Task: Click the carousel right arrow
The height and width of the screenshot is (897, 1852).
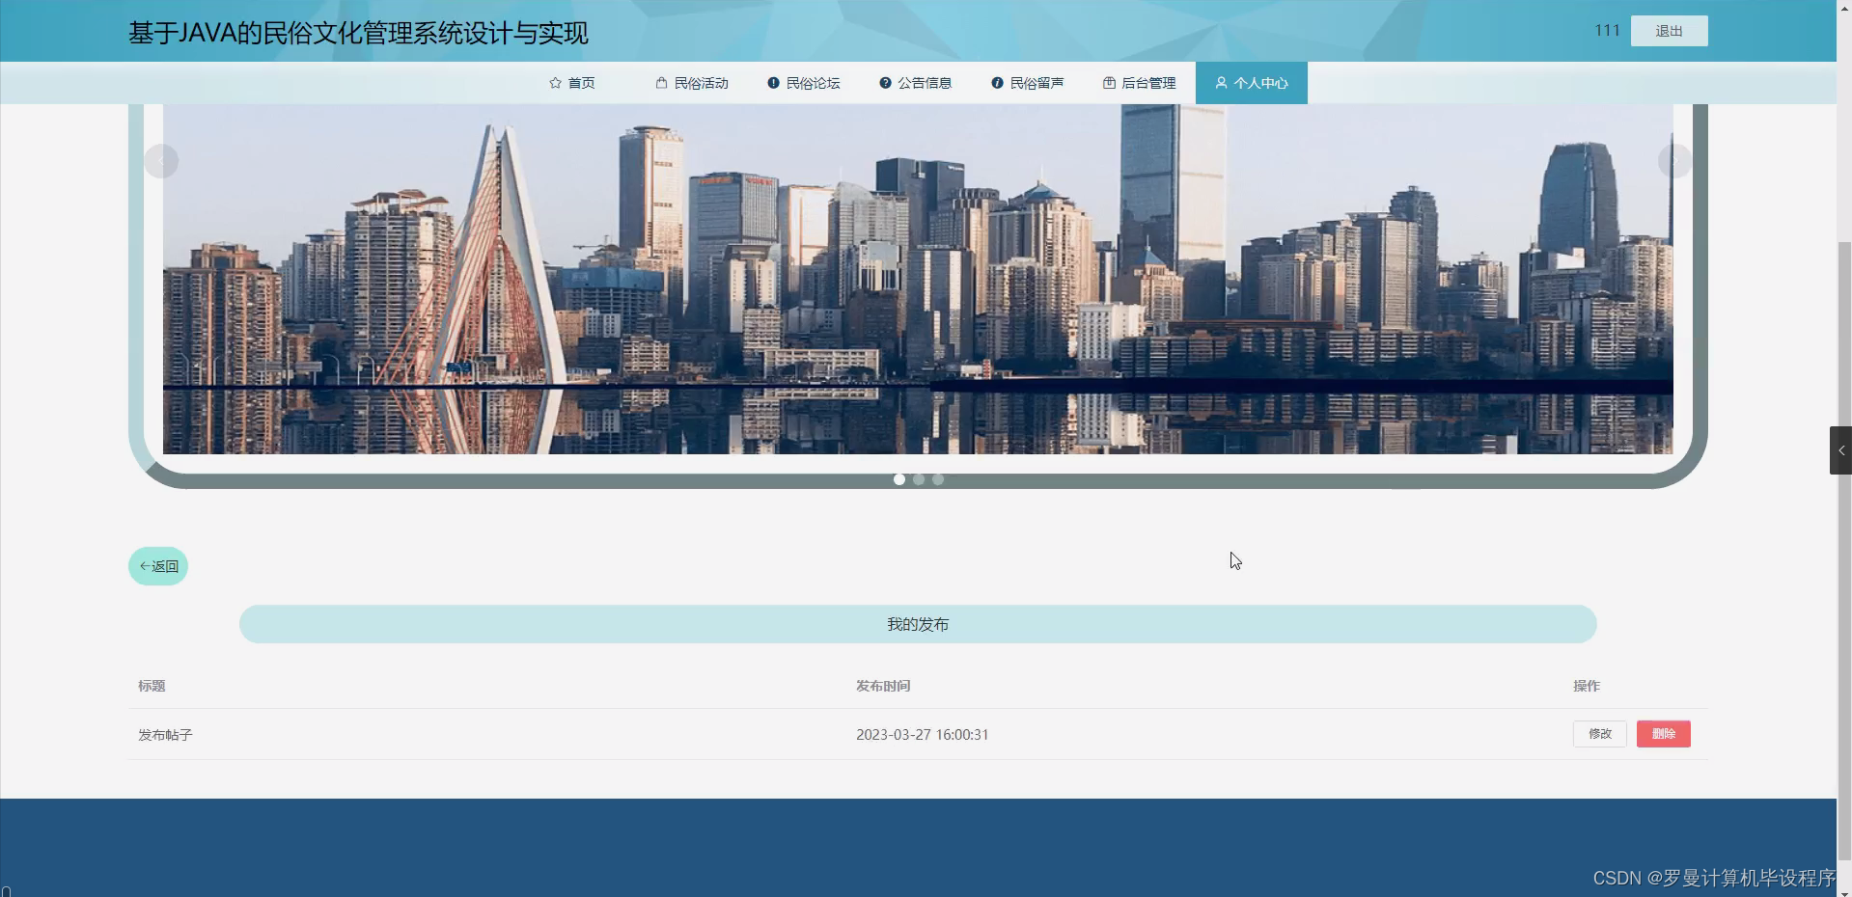Action: coord(1676,160)
